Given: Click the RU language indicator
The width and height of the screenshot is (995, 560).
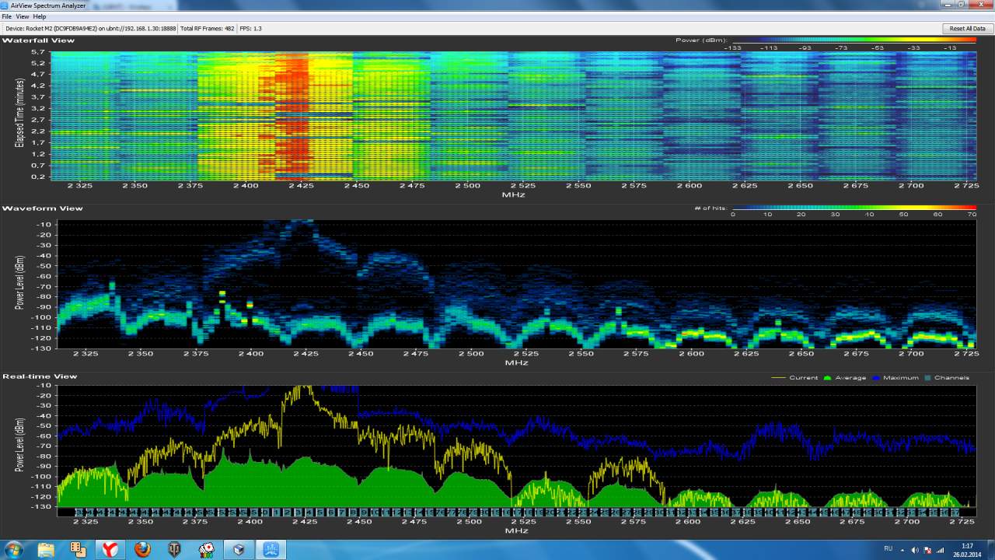Looking at the screenshot, I should coord(888,549).
